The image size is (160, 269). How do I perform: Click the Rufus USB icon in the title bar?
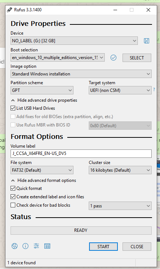9,10
